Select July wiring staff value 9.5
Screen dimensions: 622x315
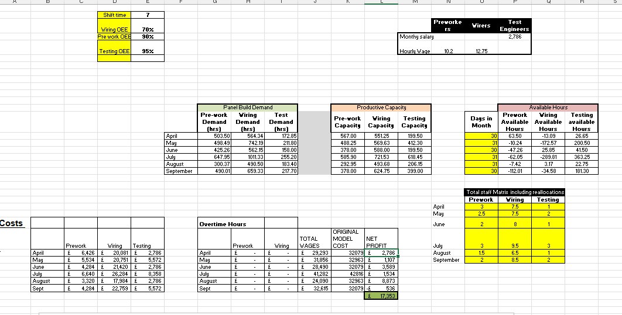pos(514,246)
